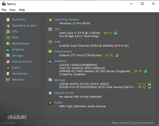Click the Optical Drives disc icon in summary panel
Screen dimensions: 159x126
tap(50, 93)
